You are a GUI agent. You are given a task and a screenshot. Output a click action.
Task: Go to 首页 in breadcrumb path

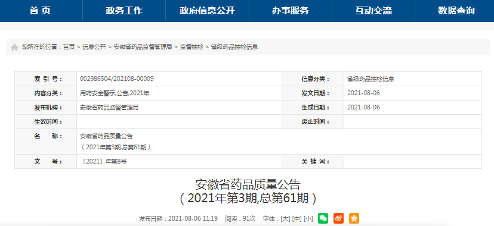[69, 47]
